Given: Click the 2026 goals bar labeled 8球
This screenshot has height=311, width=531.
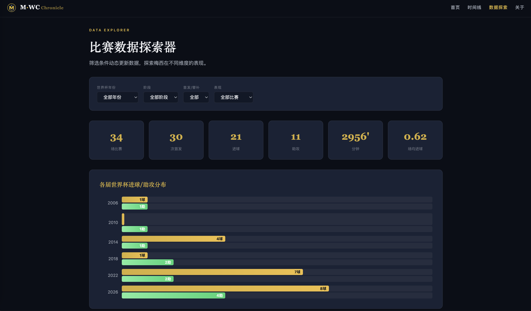Looking at the screenshot, I should [x=225, y=289].
